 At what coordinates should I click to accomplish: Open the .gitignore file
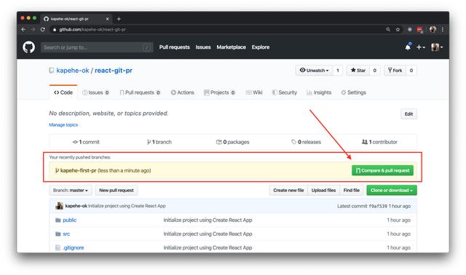pos(74,247)
